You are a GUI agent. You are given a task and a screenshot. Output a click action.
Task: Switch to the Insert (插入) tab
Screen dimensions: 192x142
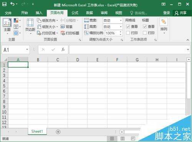point(39,13)
